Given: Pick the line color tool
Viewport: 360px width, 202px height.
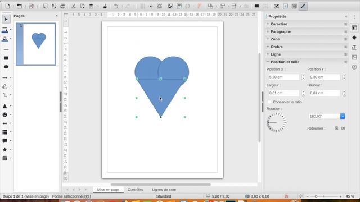Looking at the screenshot, I should (4, 30).
